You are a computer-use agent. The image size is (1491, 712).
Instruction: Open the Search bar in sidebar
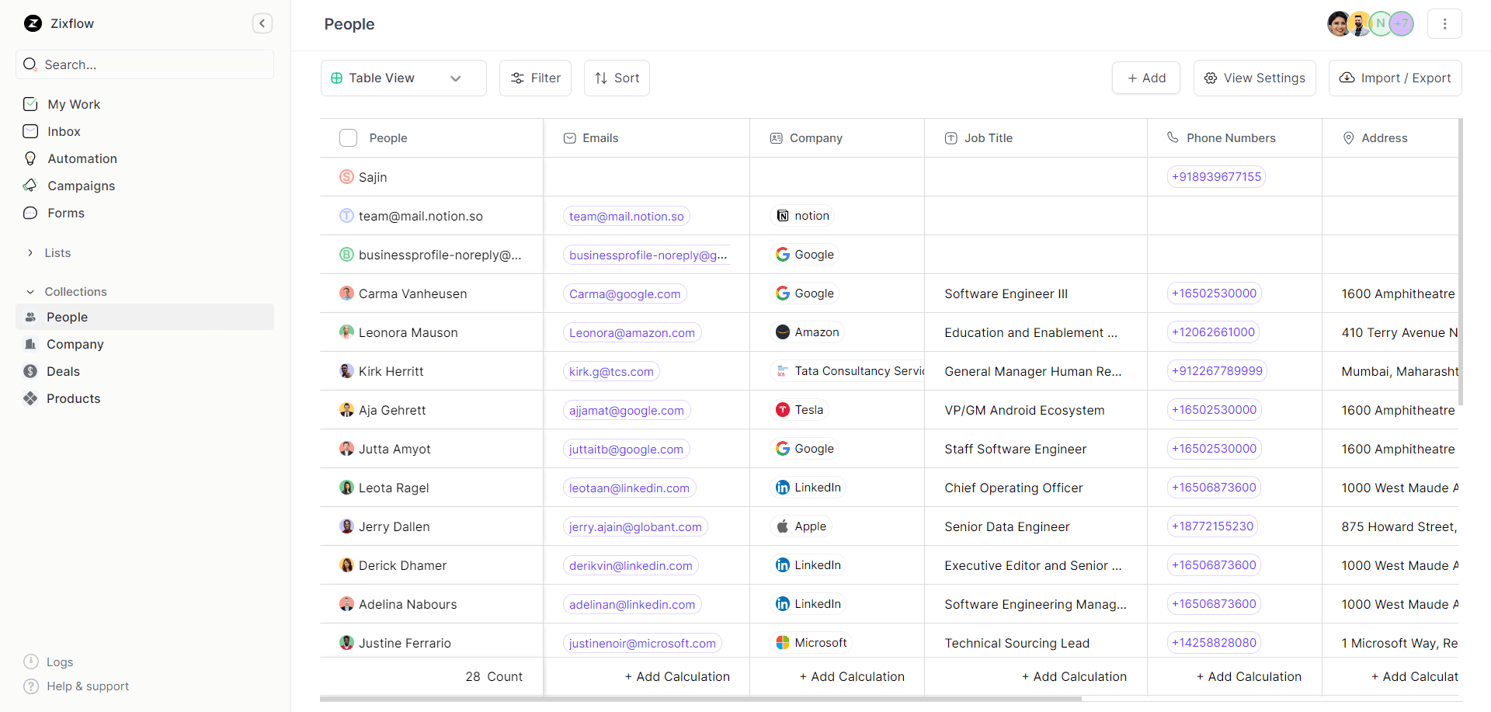click(144, 64)
